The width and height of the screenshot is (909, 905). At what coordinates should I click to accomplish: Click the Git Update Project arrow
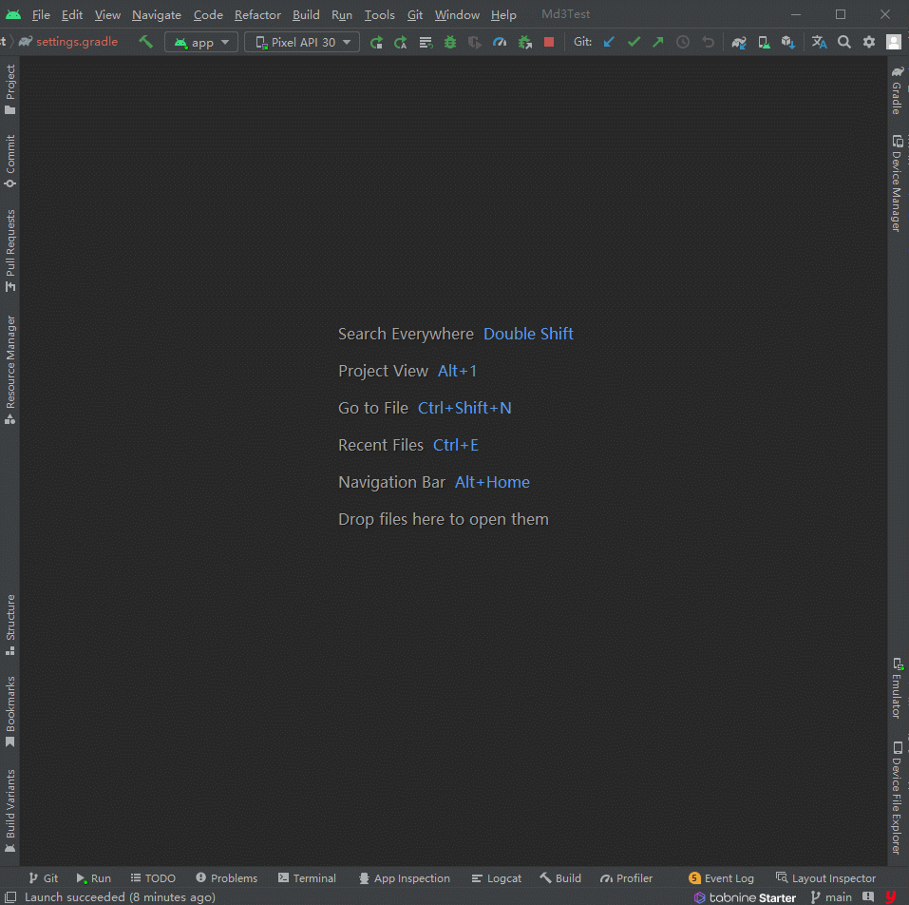coord(609,42)
